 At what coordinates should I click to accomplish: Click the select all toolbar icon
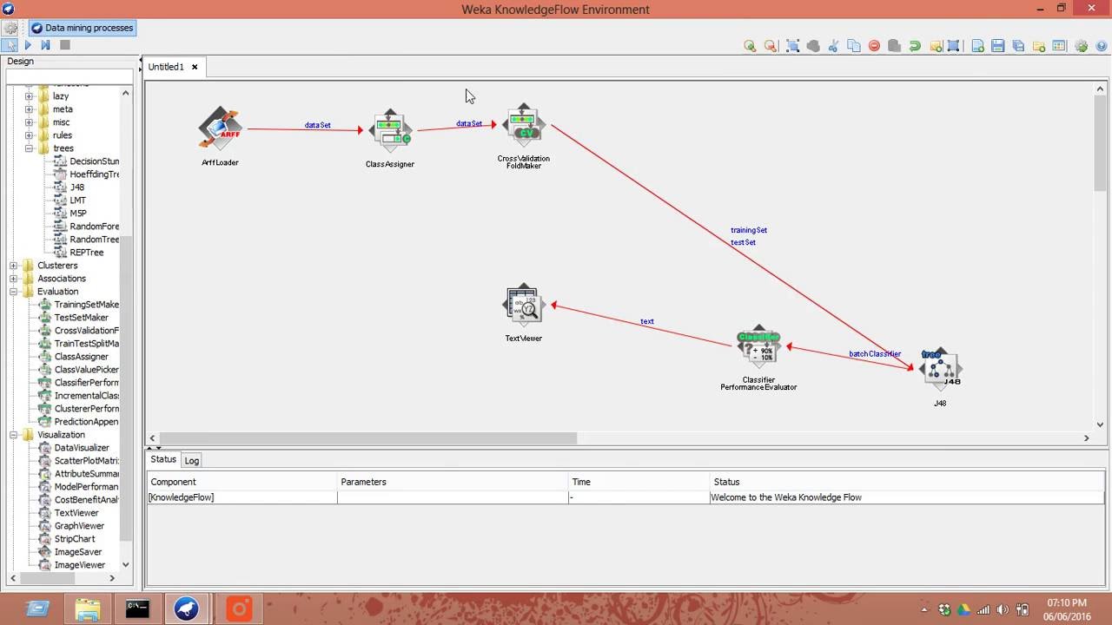pyautogui.click(x=792, y=46)
